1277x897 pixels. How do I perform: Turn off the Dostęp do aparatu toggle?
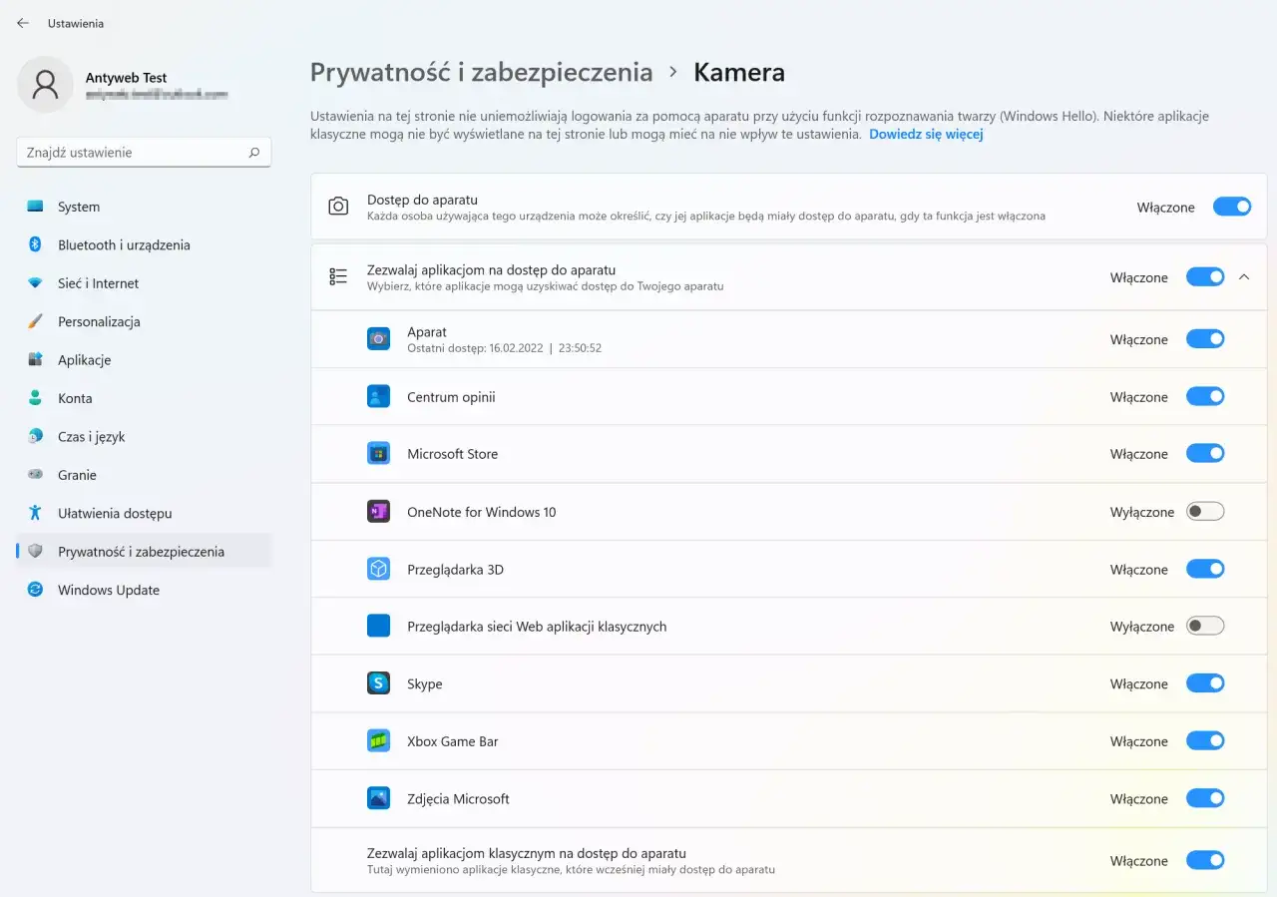(1232, 207)
